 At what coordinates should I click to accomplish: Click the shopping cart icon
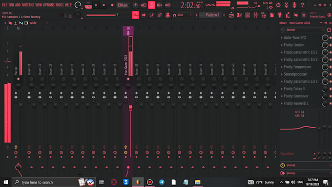pos(304,15)
